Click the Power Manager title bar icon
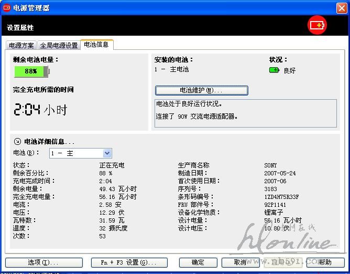350x274 pixels. pyautogui.click(x=7, y=8)
